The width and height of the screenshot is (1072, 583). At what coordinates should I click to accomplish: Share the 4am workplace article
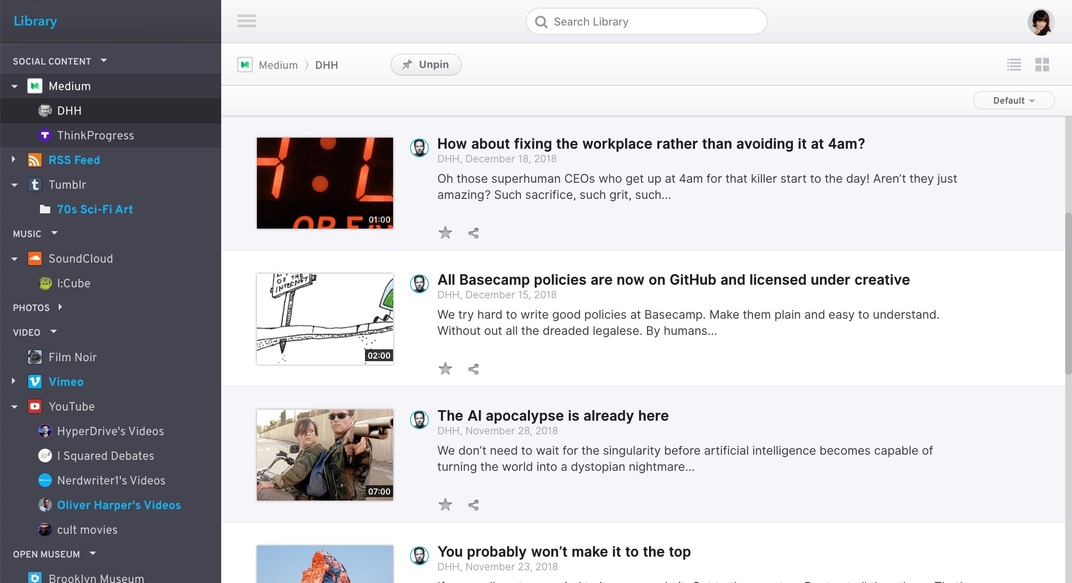pos(473,233)
